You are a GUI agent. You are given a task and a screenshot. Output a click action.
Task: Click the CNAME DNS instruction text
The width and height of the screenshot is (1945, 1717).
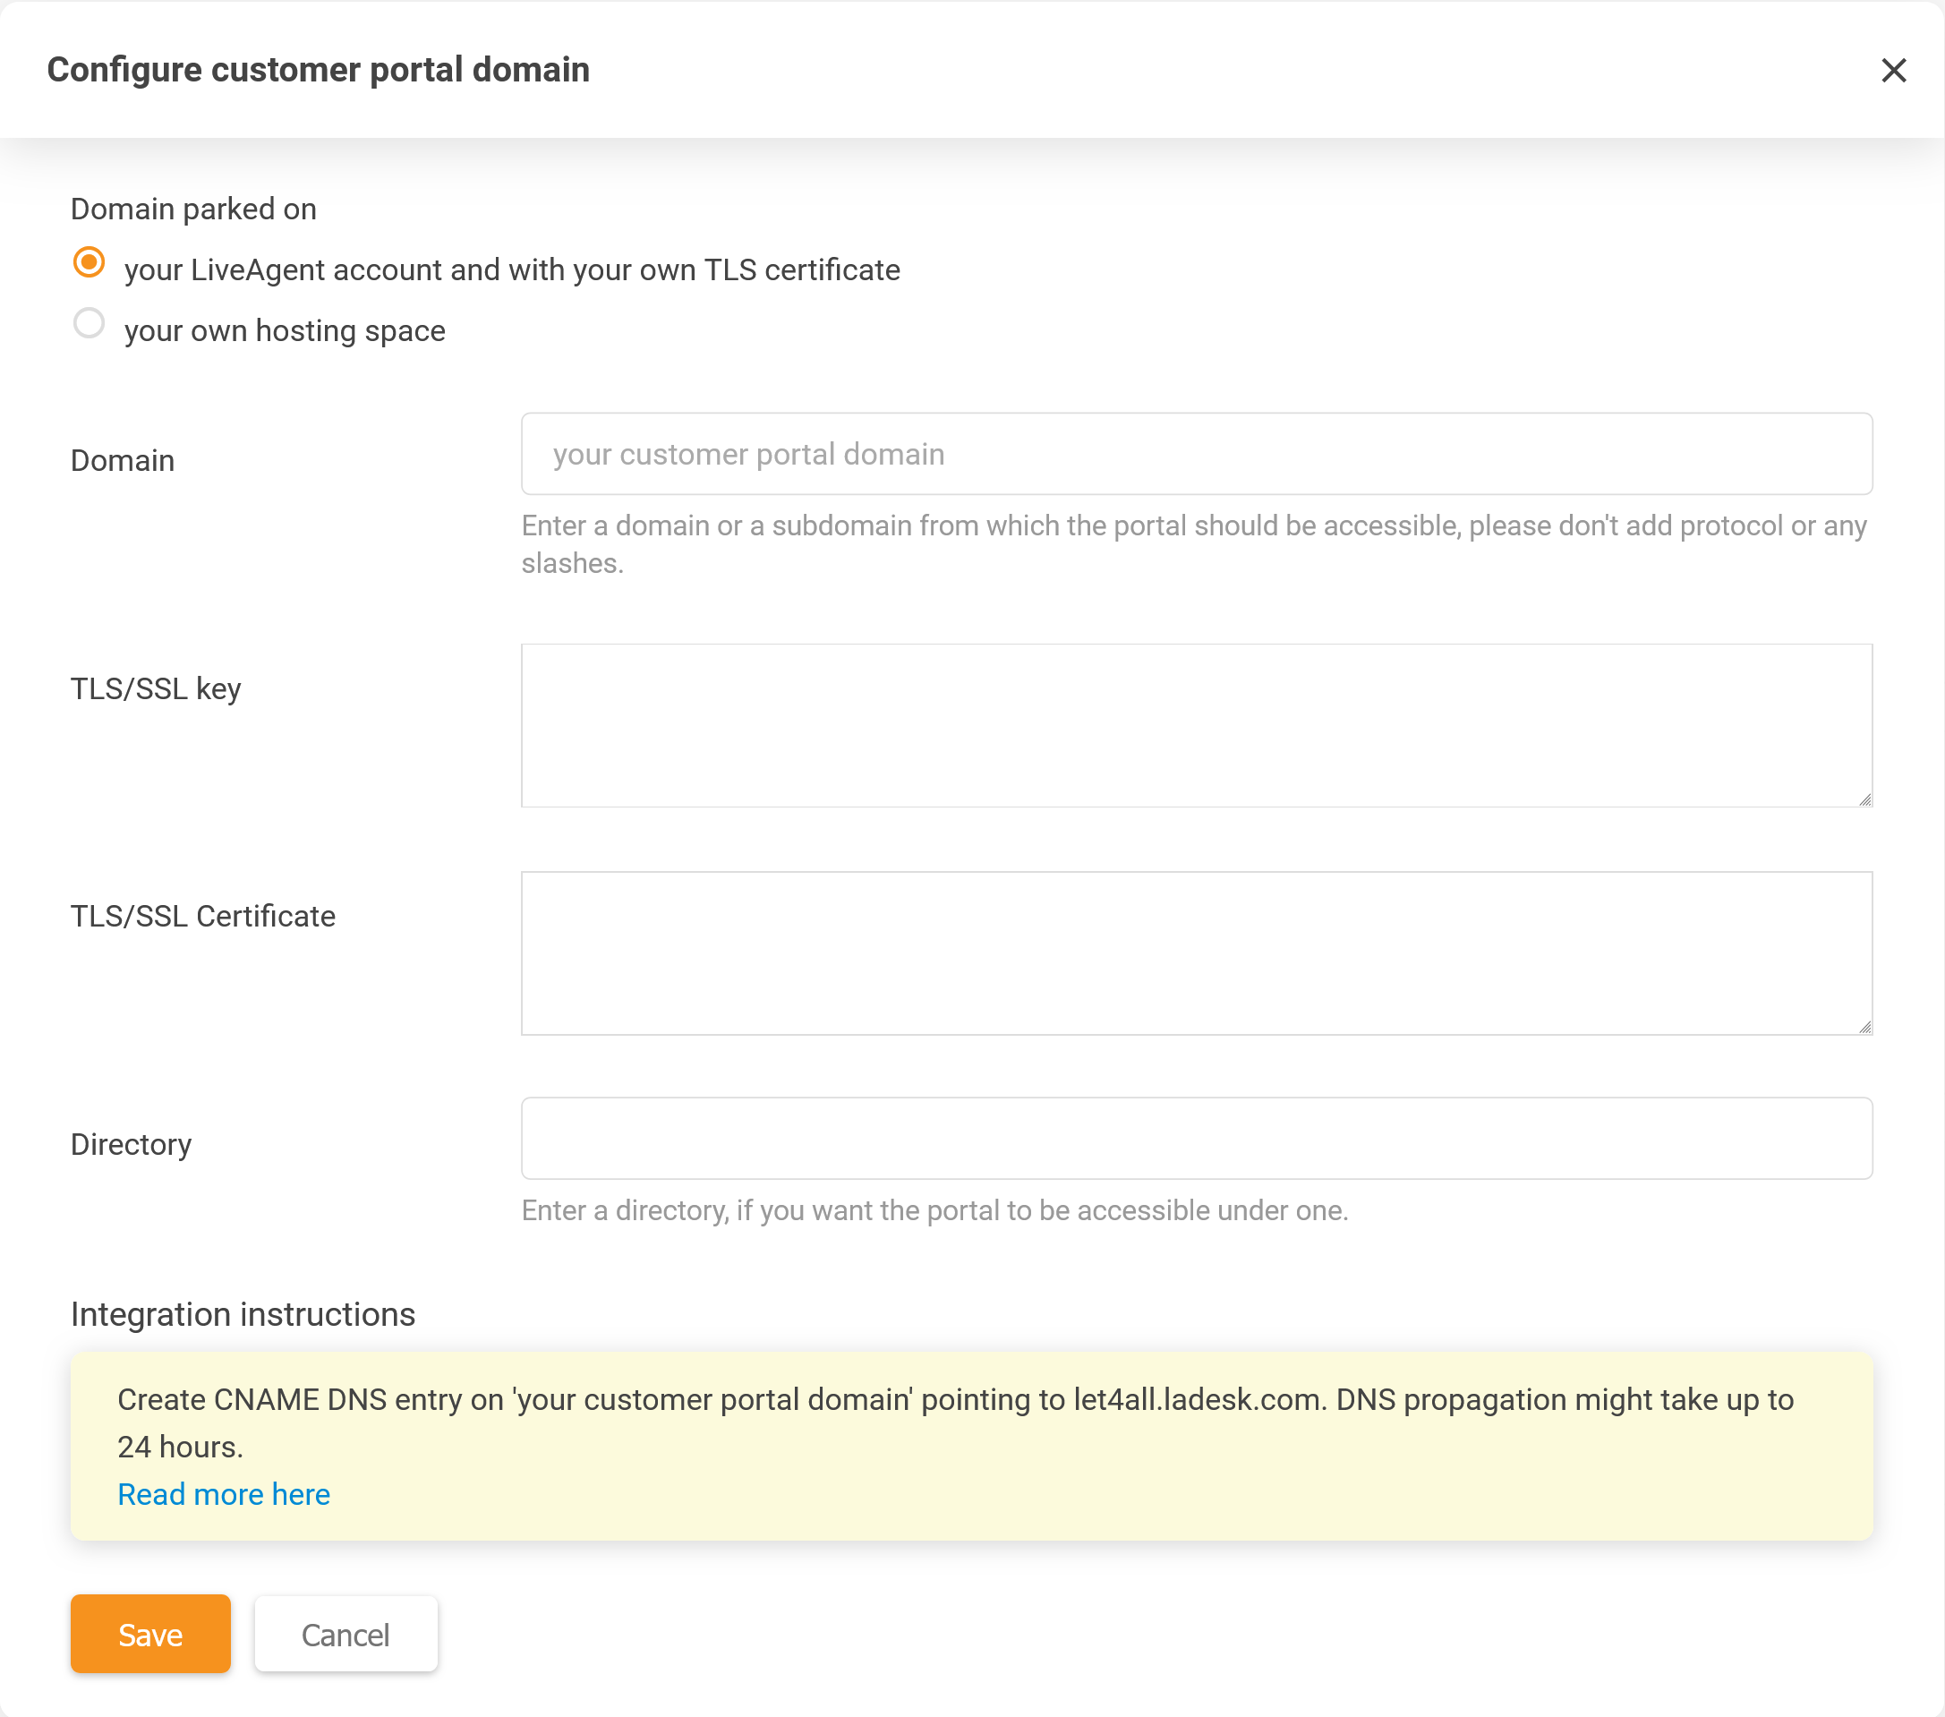tap(954, 1400)
